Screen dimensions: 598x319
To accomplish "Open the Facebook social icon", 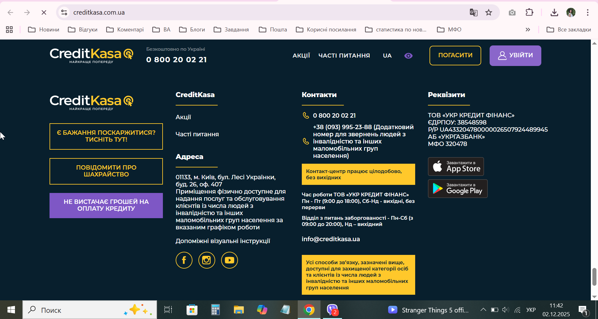I will [184, 260].
